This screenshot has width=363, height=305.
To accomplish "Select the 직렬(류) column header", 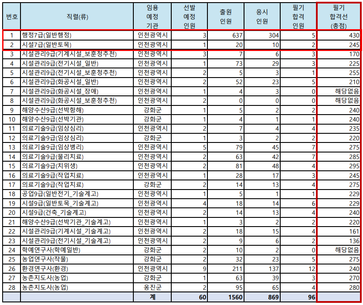I will (x=77, y=17).
